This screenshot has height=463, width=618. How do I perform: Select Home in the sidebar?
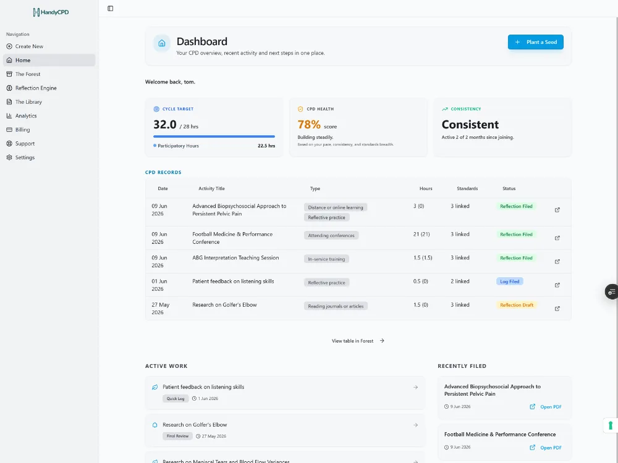coord(49,60)
